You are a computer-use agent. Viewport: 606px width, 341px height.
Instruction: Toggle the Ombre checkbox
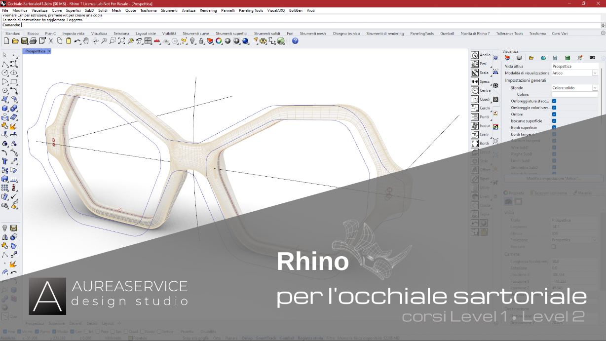point(554,114)
